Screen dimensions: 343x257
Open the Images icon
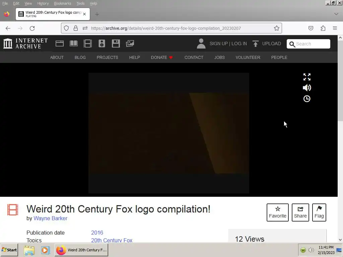[130, 44]
